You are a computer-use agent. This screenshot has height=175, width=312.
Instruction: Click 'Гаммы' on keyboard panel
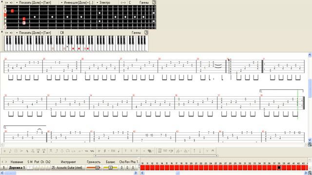tap(136, 33)
